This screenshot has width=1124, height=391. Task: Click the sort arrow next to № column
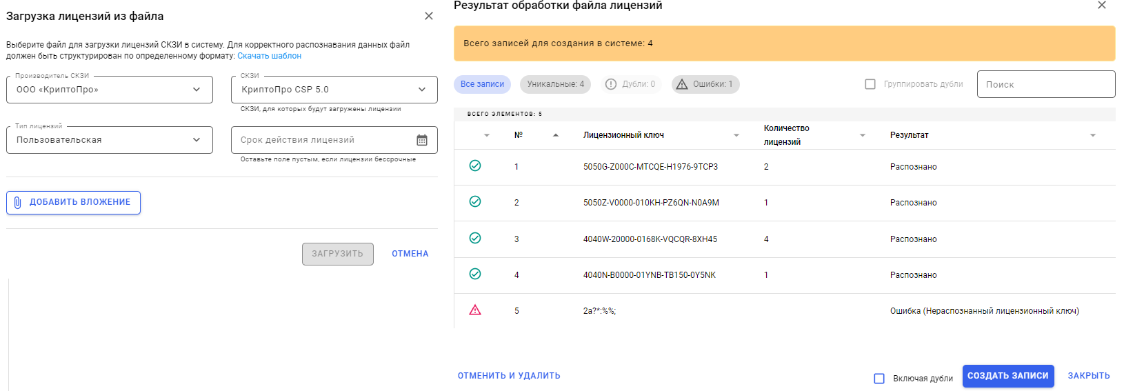tap(556, 135)
